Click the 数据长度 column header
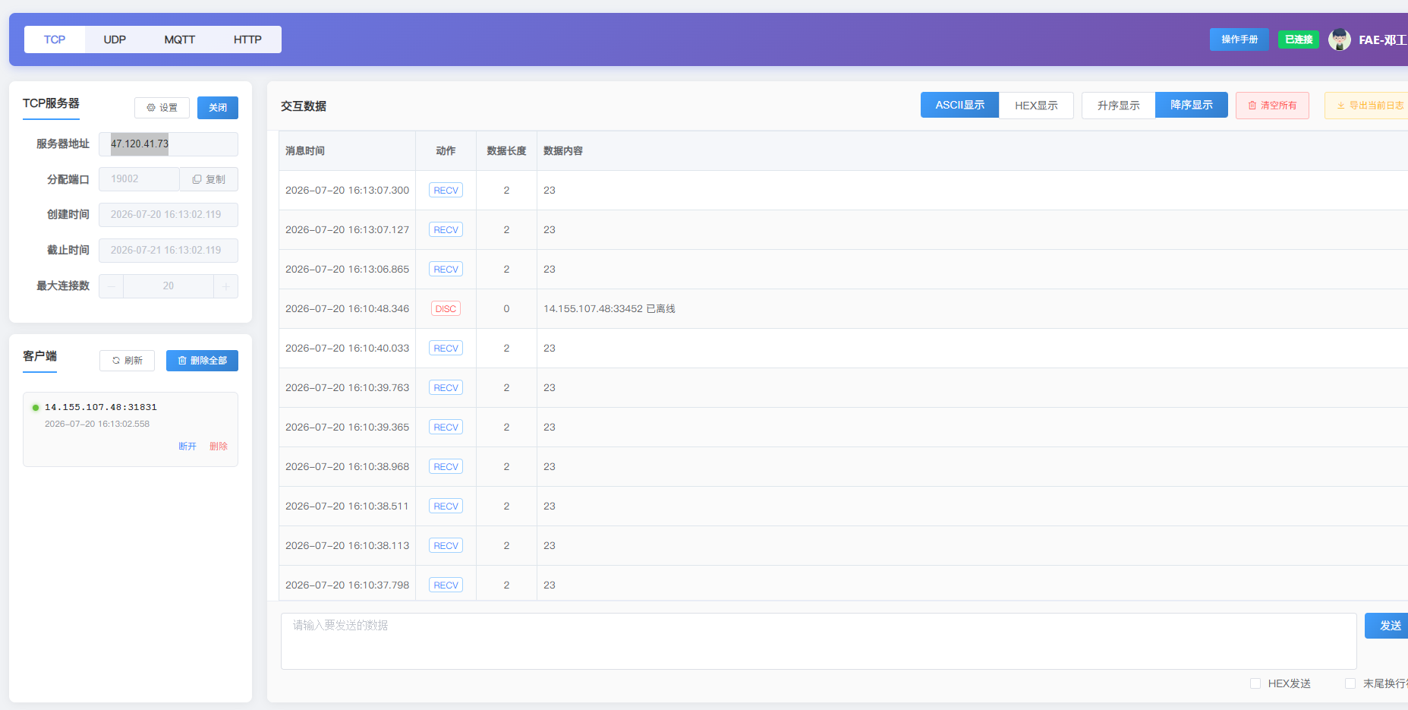The width and height of the screenshot is (1408, 710). click(506, 151)
